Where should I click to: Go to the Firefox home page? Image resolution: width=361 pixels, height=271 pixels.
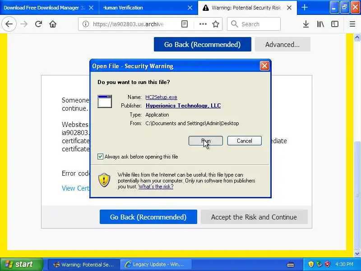[53, 24]
